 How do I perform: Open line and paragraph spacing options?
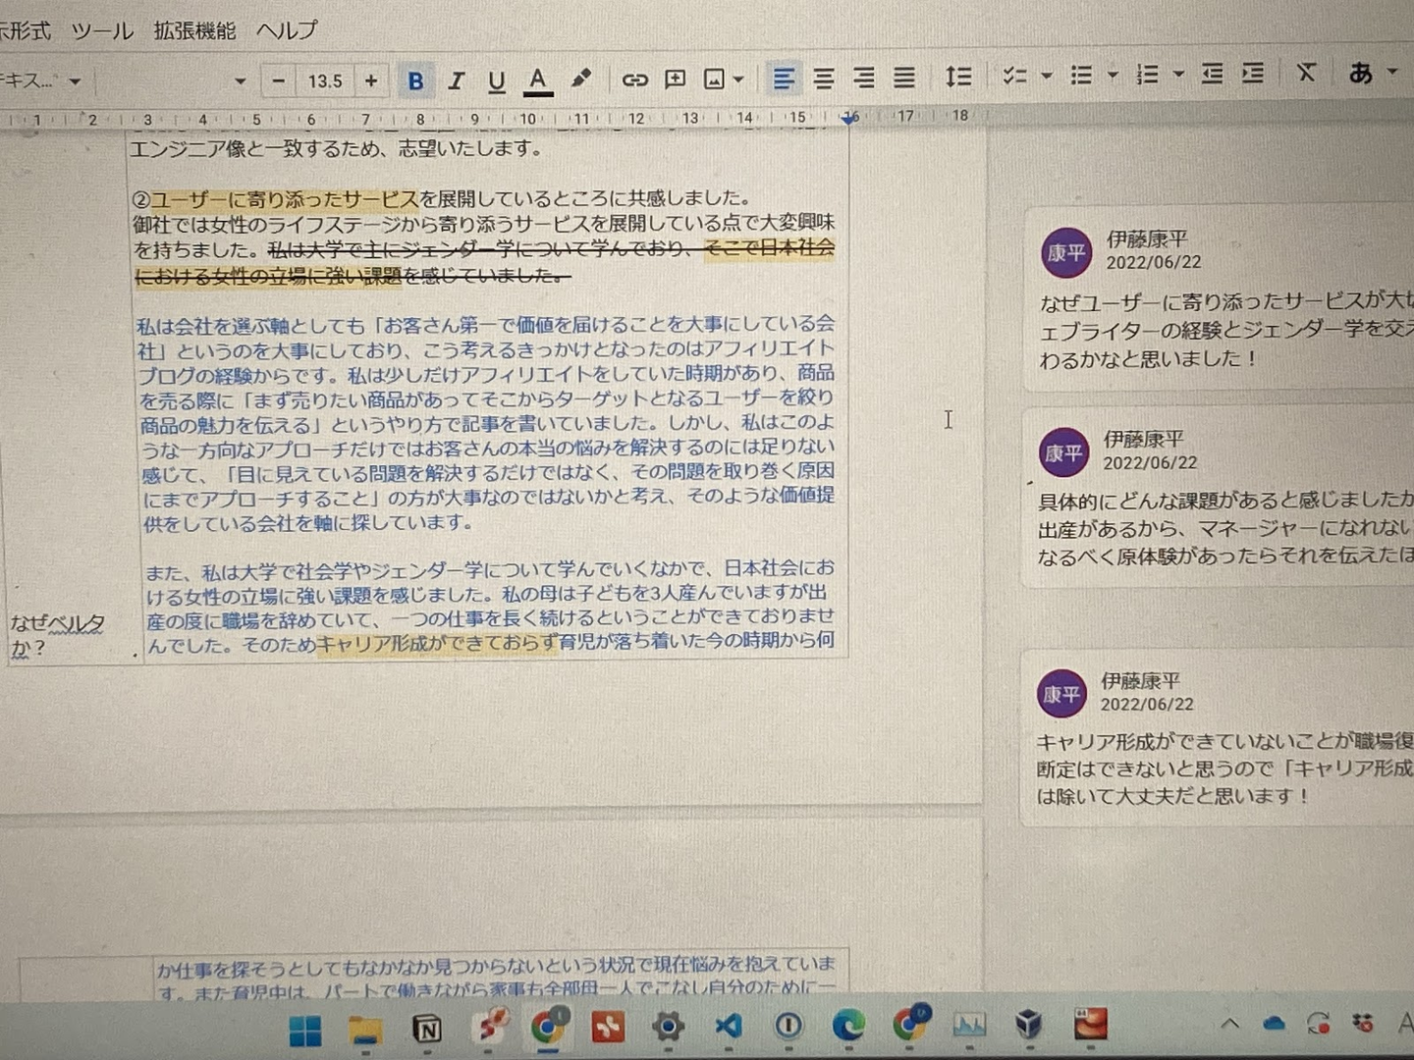coord(958,76)
